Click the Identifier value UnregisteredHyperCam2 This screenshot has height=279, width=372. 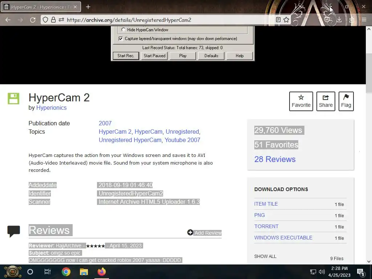[131, 193]
